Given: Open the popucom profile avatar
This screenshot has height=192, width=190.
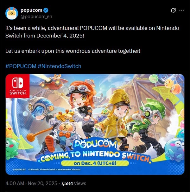Looking at the screenshot, I should 12,13.
